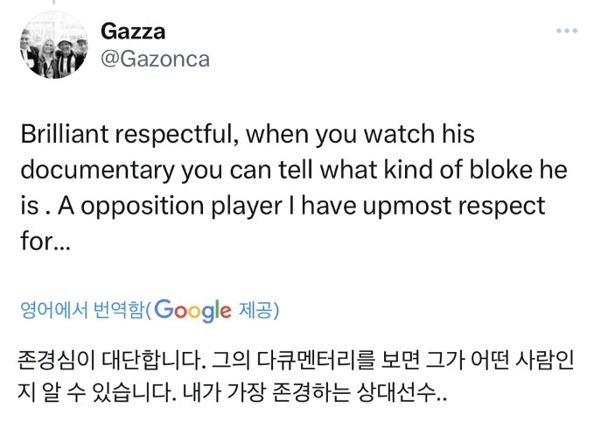Open the more options three-dot menu
Screen dimensions: 594x422
click(568, 32)
